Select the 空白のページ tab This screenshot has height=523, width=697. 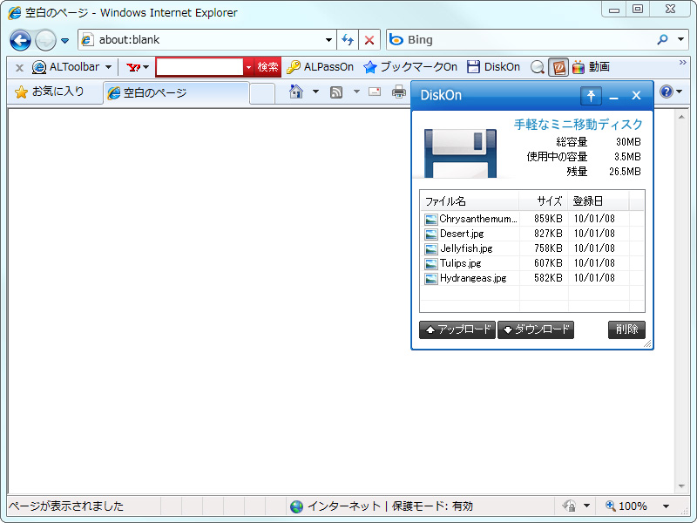point(176,93)
